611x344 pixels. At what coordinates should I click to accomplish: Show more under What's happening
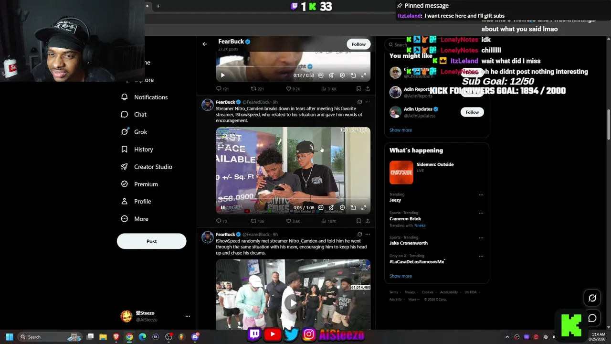pos(400,276)
